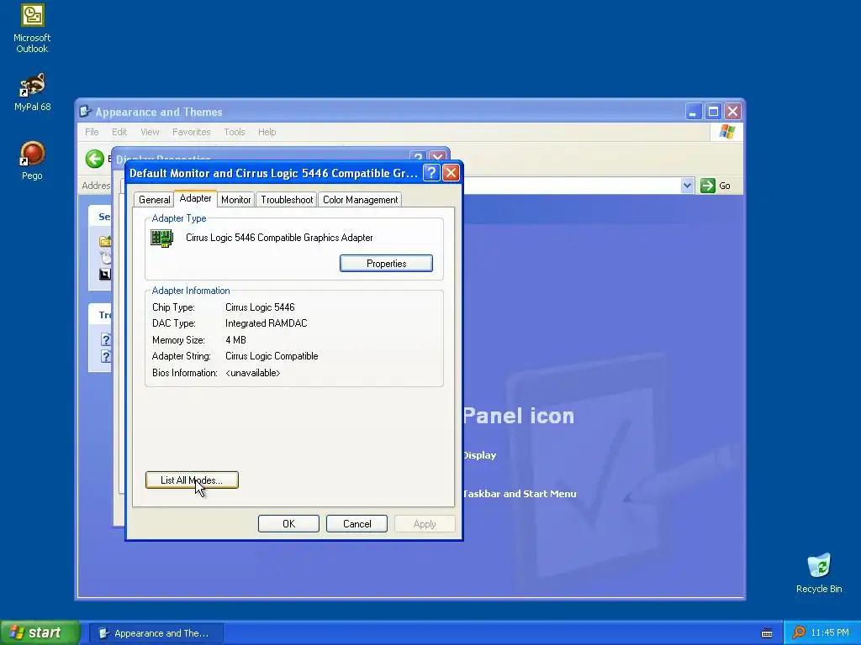Open the Taskbar and Start Menu link

coord(520,494)
